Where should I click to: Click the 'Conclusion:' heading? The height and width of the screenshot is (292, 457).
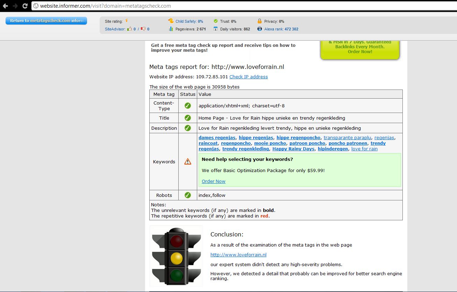[x=227, y=234]
